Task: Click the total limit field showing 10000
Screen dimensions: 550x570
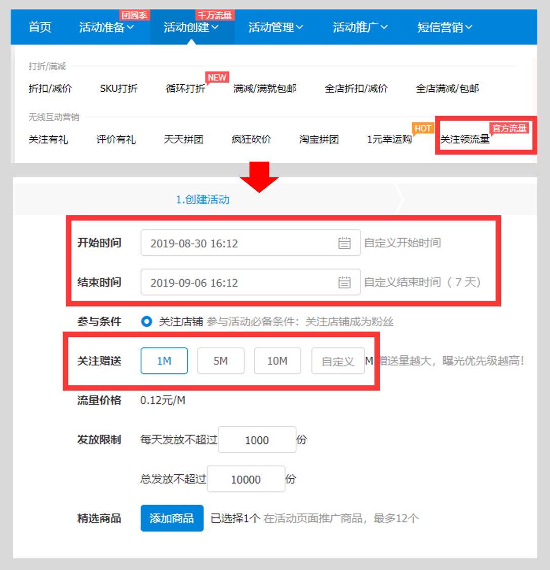Action: 246,479
